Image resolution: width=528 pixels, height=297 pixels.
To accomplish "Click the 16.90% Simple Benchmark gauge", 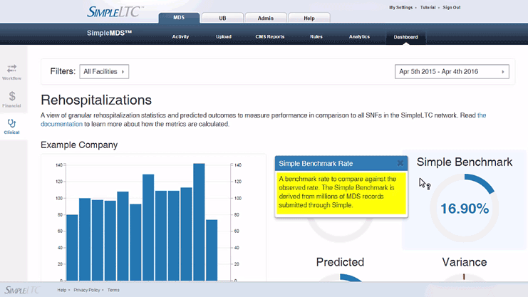I will (464, 208).
